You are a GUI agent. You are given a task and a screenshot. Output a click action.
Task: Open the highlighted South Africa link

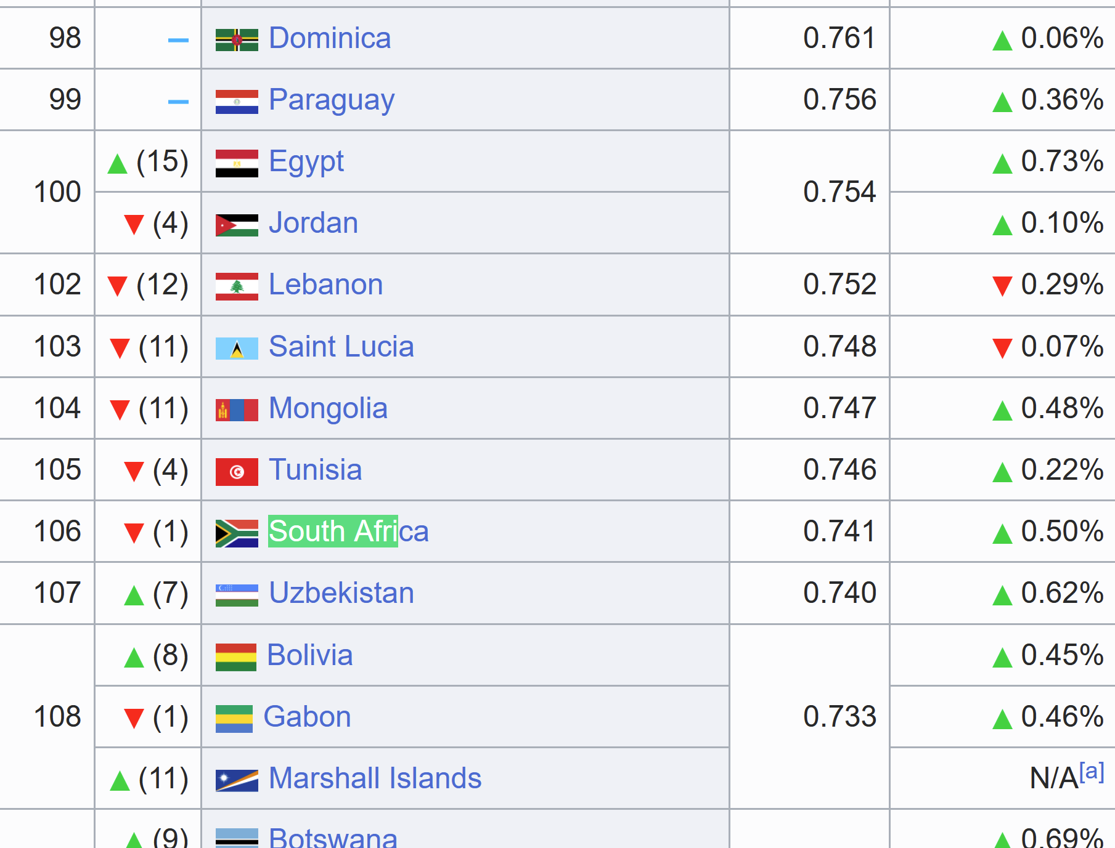pyautogui.click(x=348, y=531)
